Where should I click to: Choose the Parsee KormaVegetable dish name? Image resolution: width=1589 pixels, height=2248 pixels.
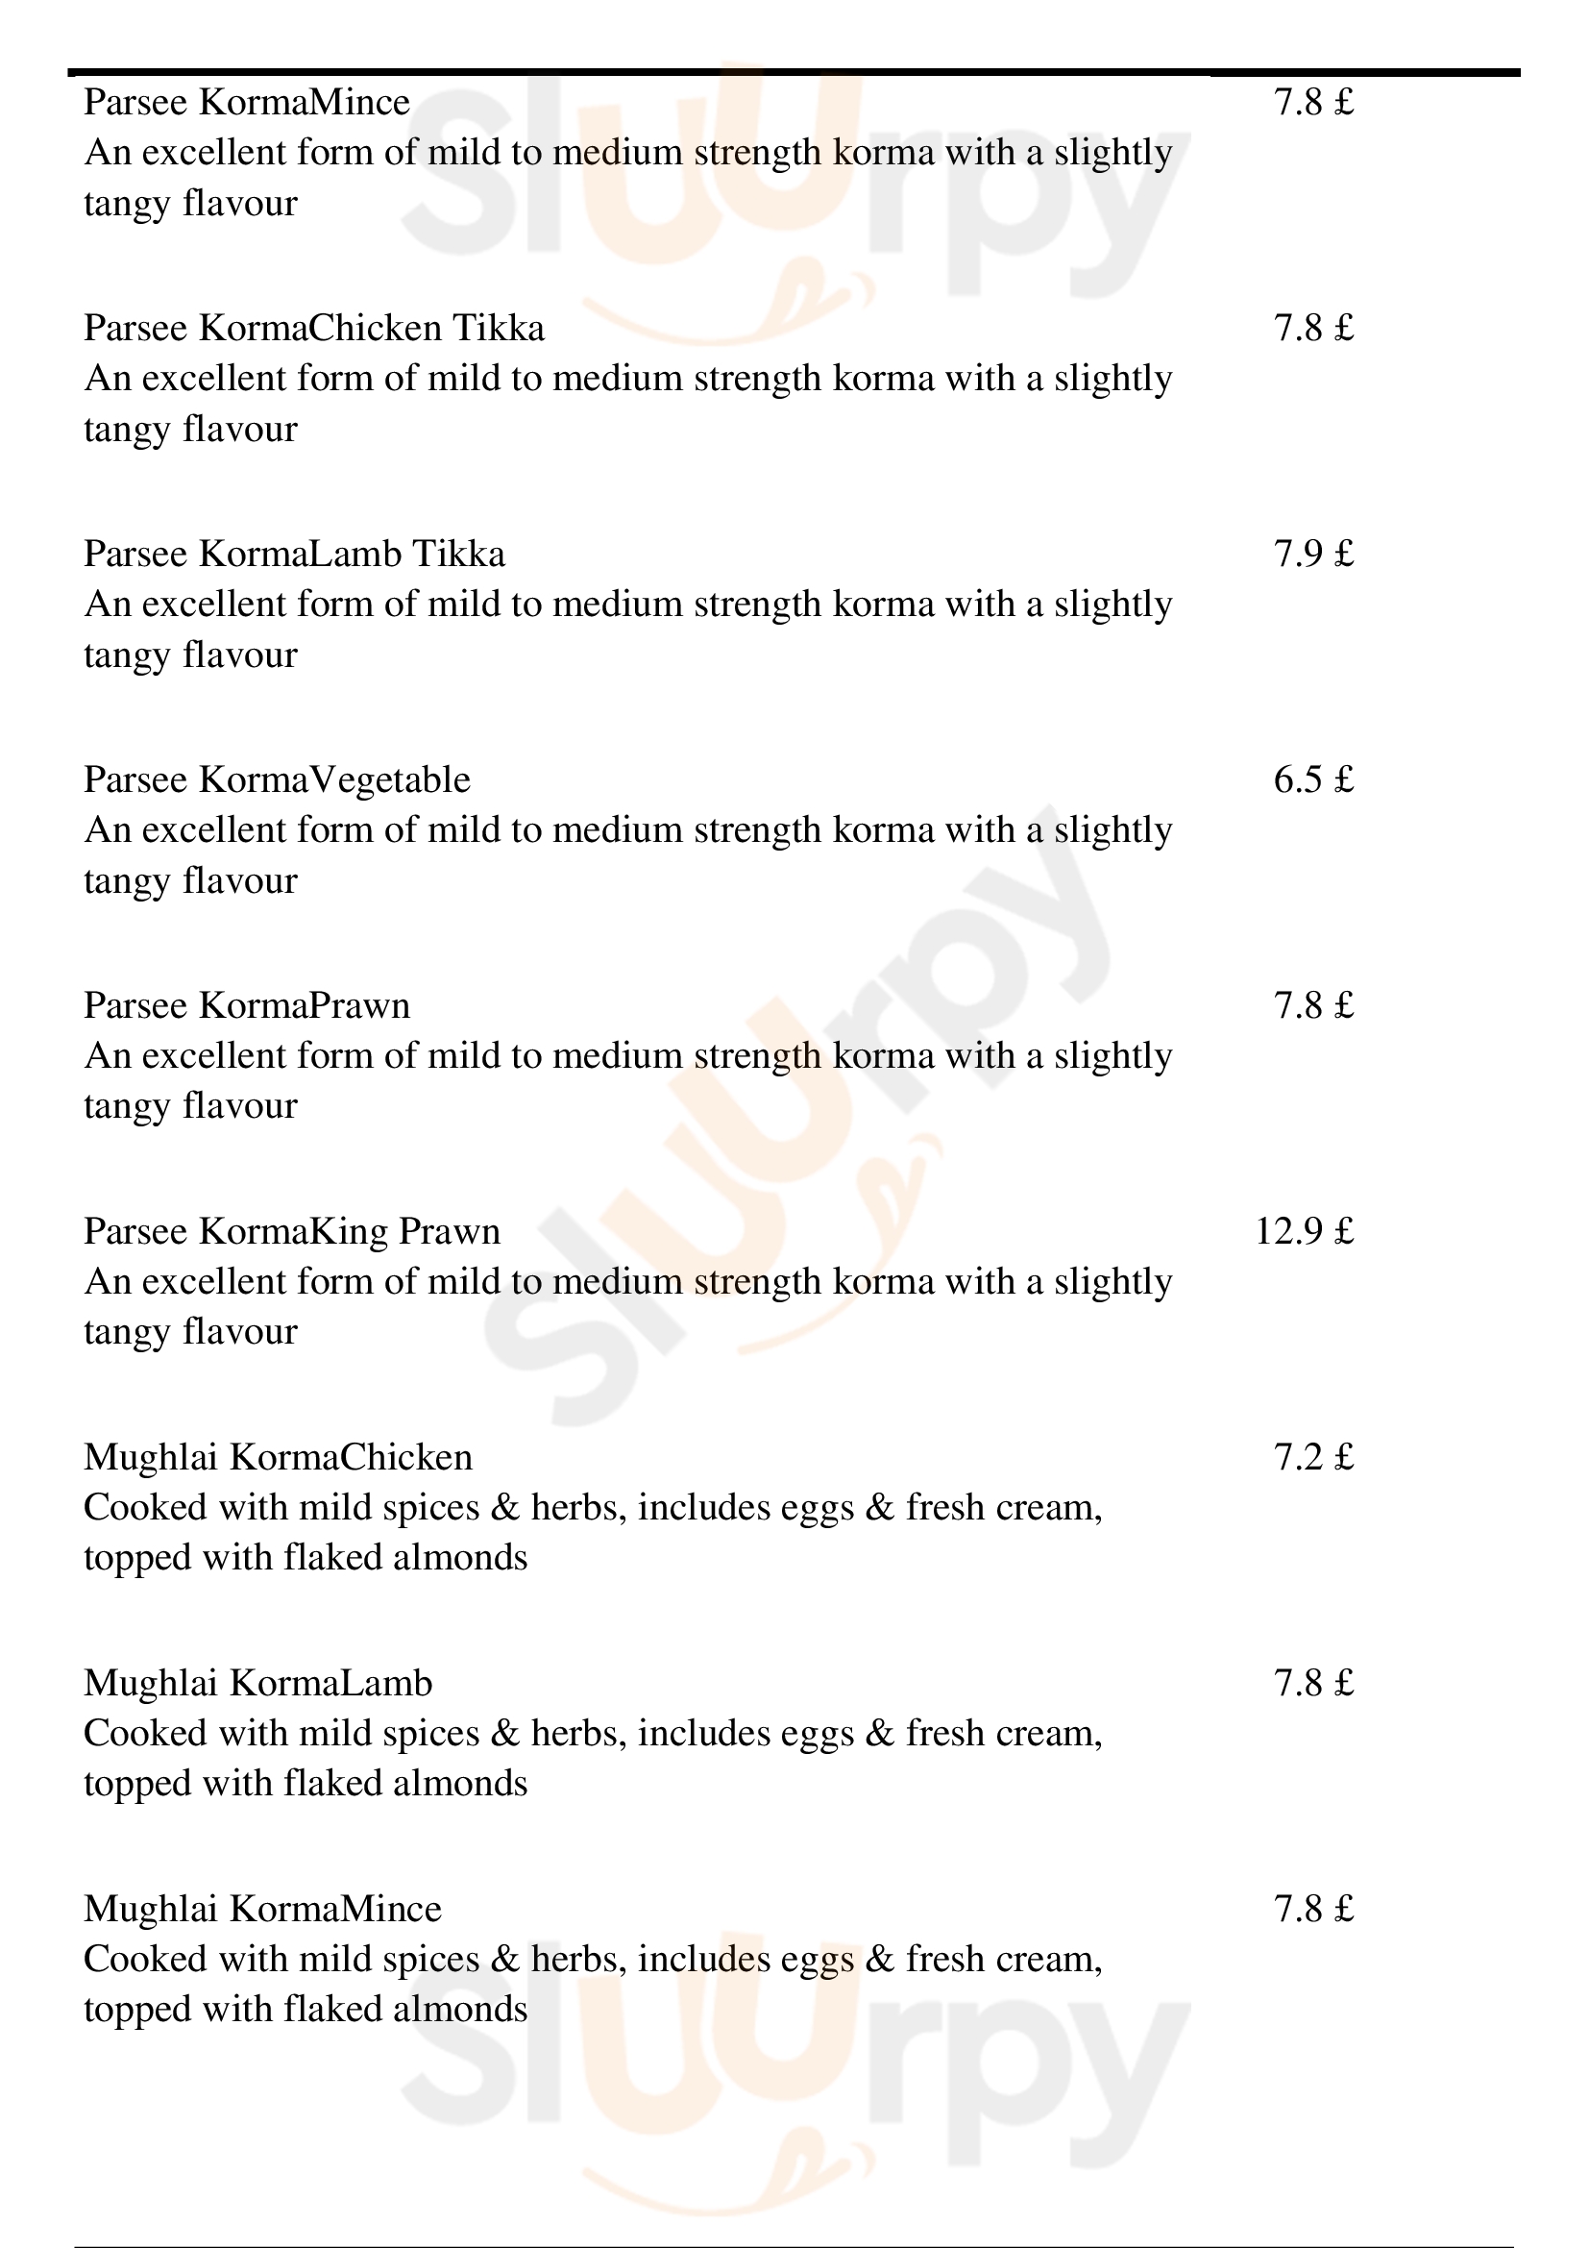[x=277, y=780]
